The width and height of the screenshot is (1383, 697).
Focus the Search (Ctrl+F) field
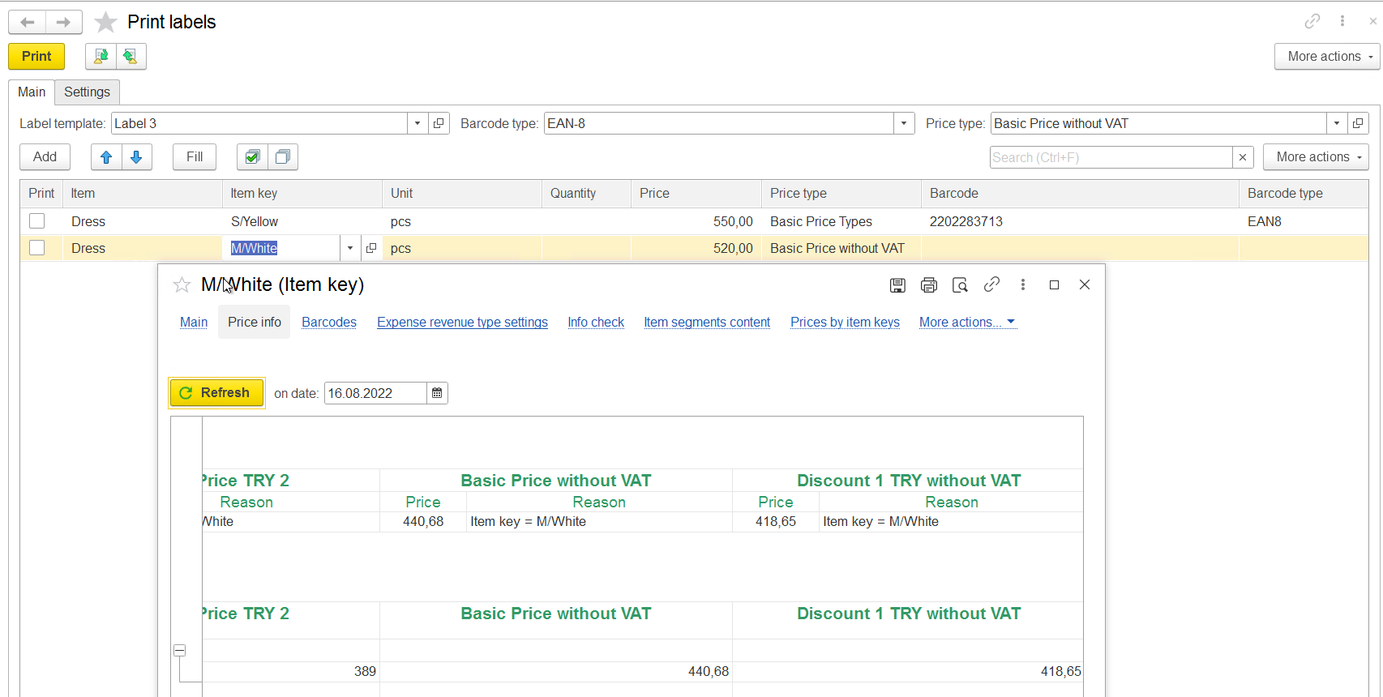pyautogui.click(x=1111, y=157)
